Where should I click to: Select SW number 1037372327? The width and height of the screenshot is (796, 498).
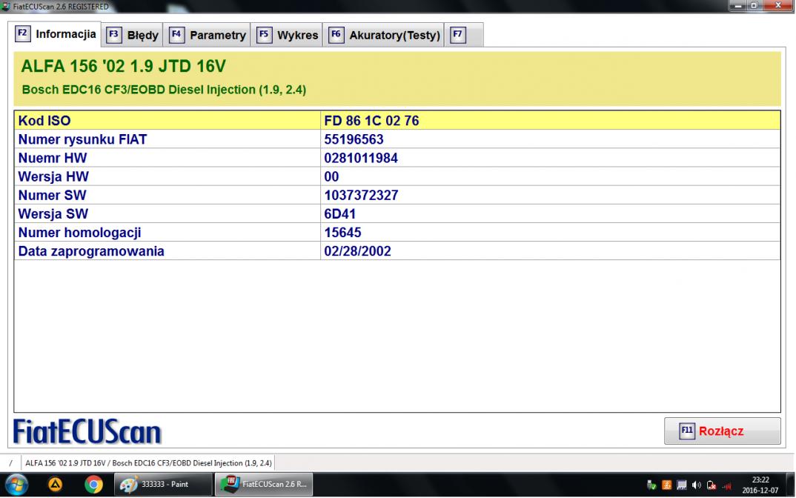coord(361,196)
